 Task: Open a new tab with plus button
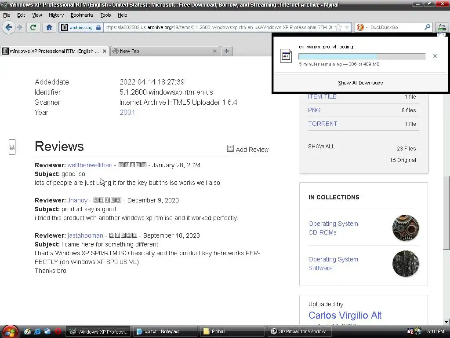[226, 51]
